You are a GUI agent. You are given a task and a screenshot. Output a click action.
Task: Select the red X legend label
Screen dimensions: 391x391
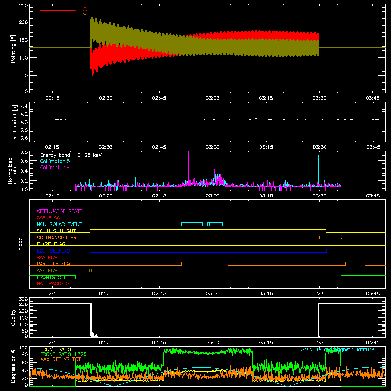click(x=85, y=9)
